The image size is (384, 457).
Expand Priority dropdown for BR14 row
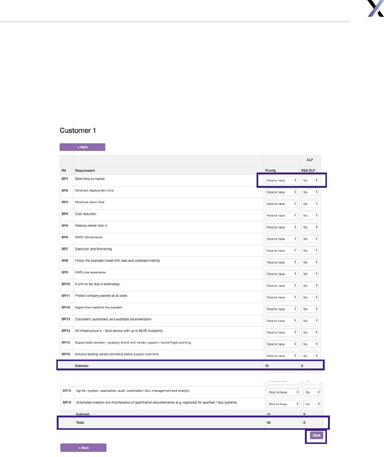point(281,332)
